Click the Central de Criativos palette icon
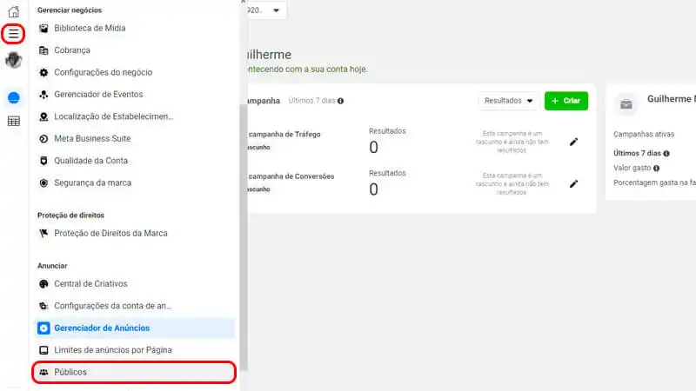 point(43,284)
